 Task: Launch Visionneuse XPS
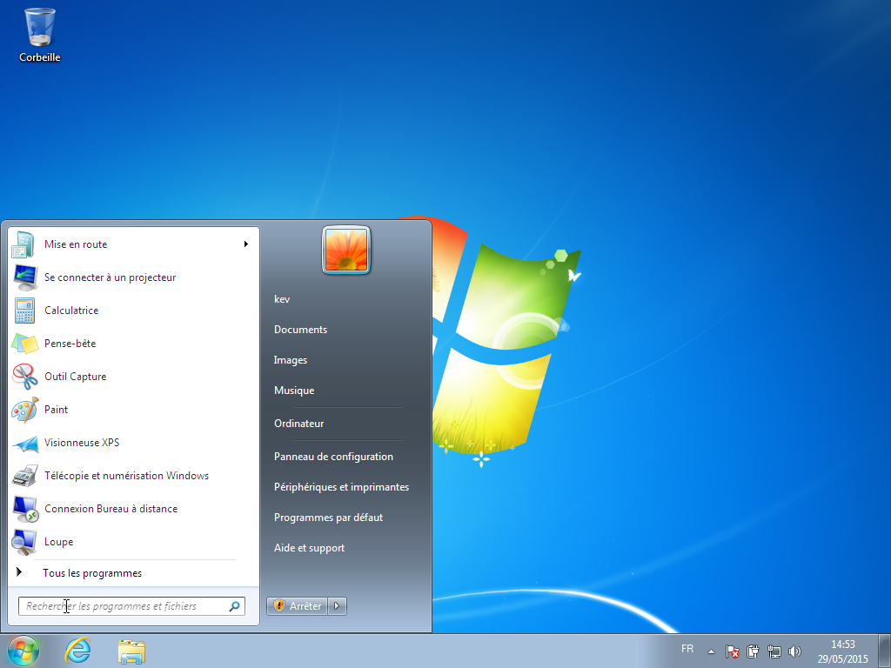pos(133,443)
